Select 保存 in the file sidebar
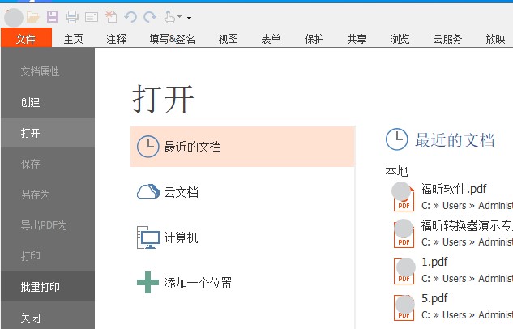513x329 pixels. point(48,164)
